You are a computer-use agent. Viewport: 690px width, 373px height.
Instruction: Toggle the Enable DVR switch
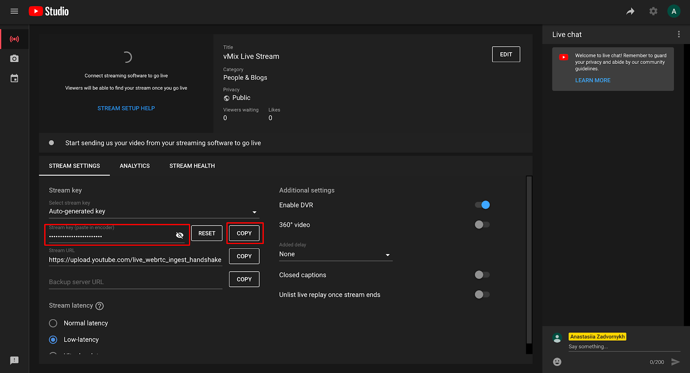pyautogui.click(x=482, y=205)
